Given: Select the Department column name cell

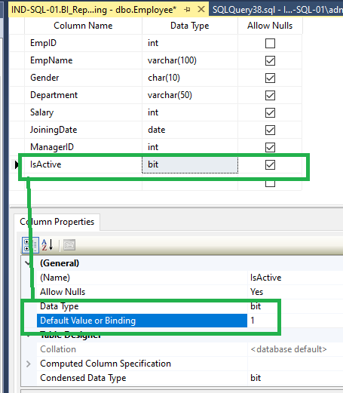Looking at the screenshot, I should coord(84,95).
